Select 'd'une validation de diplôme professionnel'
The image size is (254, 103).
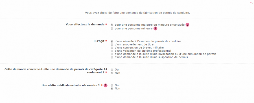point(112,51)
